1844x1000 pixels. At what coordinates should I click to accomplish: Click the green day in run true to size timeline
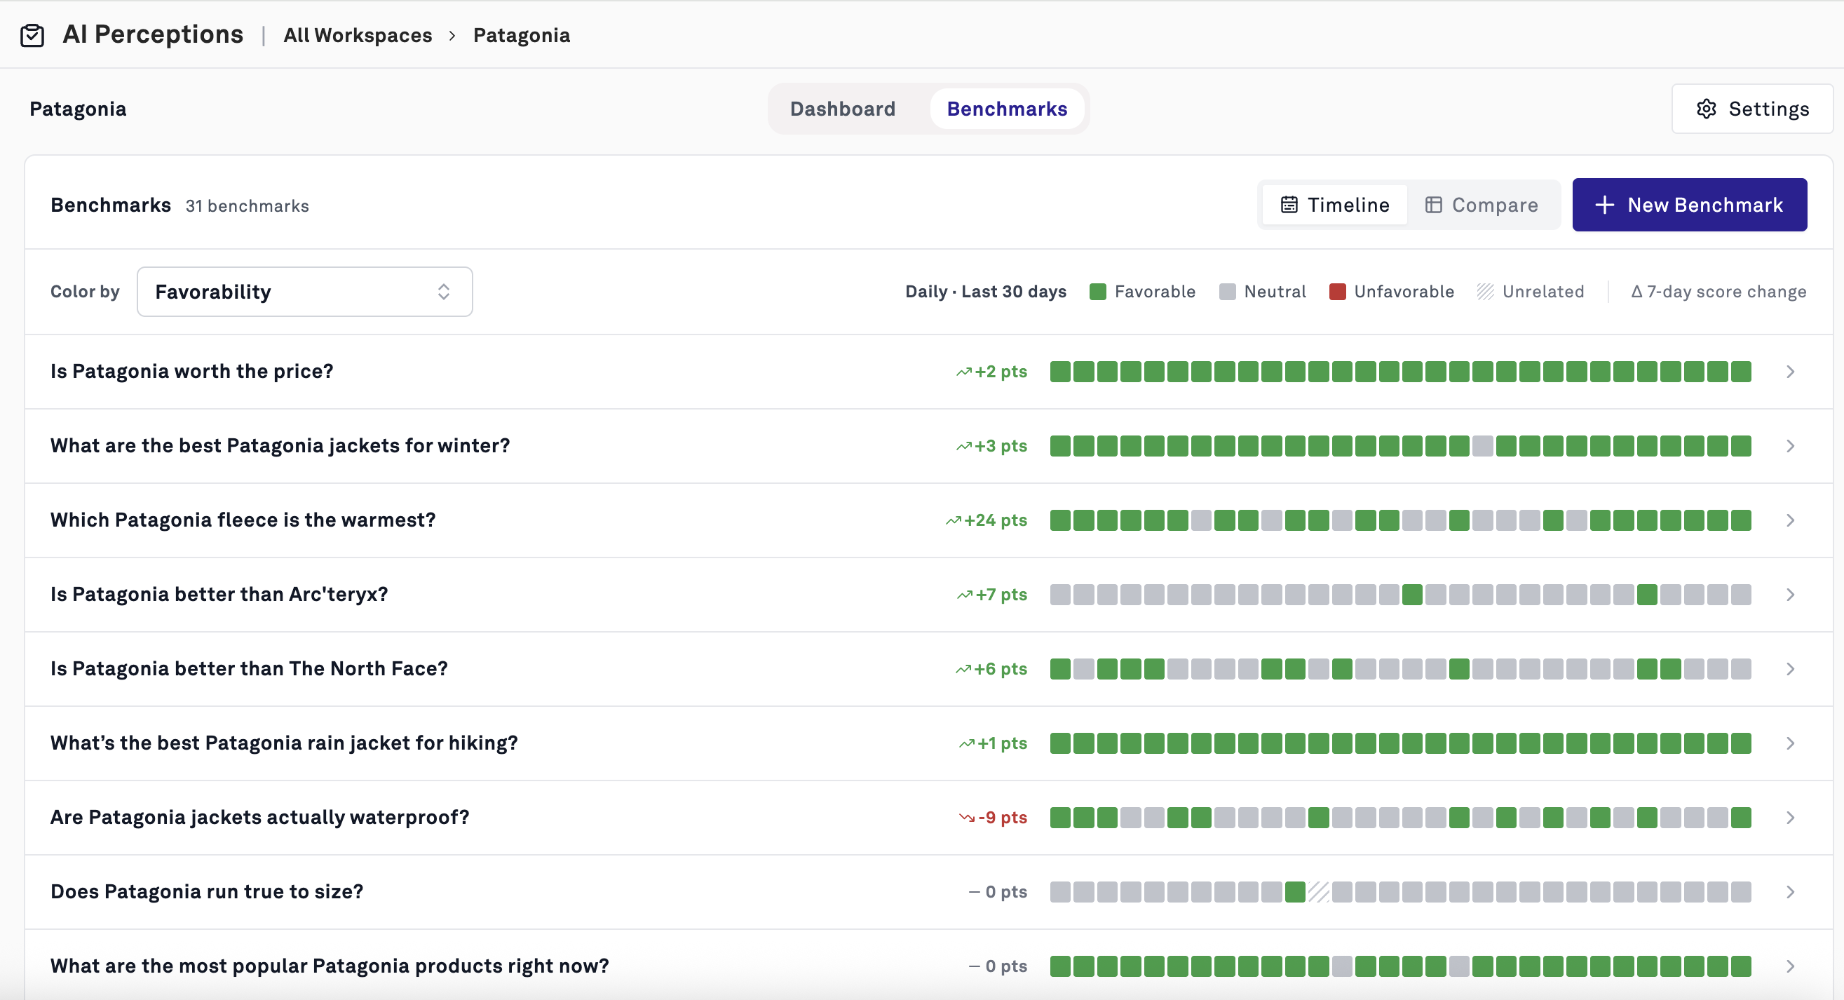point(1295,893)
